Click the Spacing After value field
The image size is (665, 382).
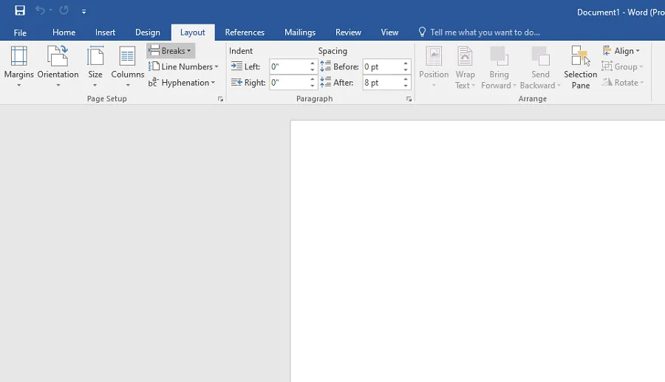[382, 83]
